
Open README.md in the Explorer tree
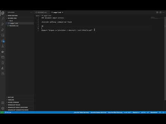pos(20,26)
